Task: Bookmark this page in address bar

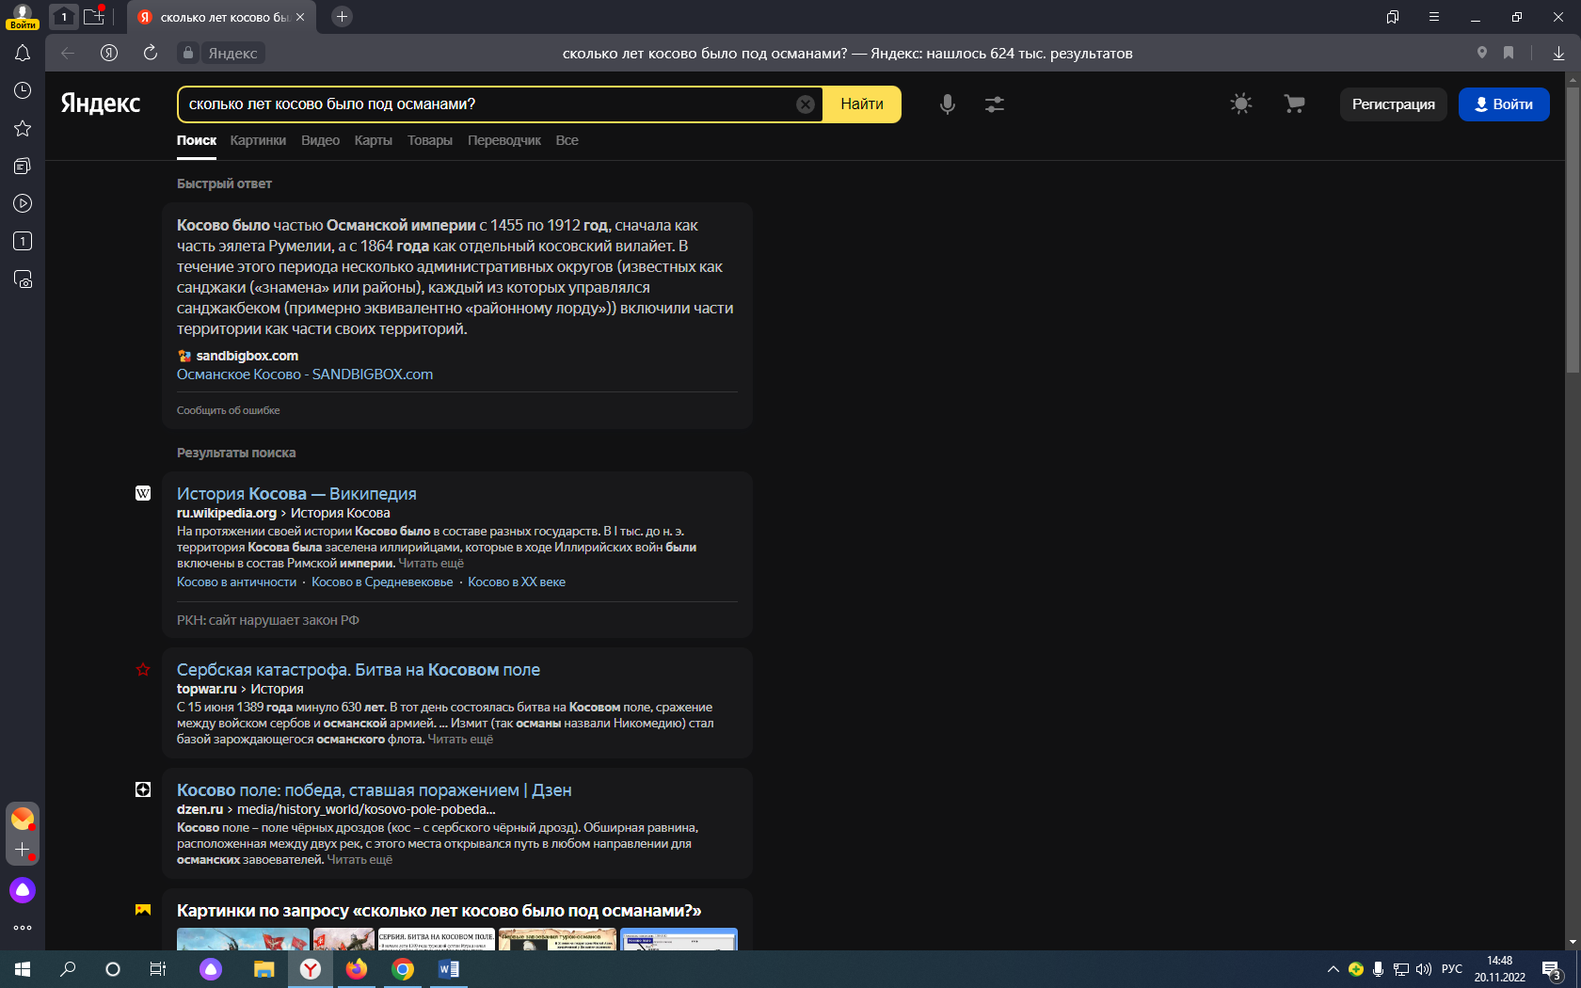Action: tap(1509, 53)
